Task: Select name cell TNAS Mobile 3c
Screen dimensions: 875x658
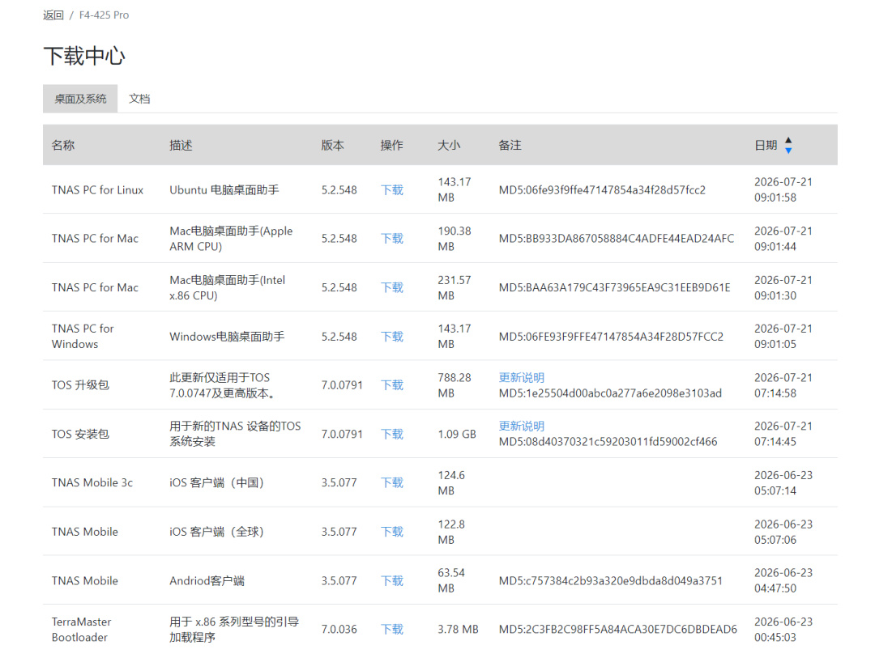Action: pos(92,483)
